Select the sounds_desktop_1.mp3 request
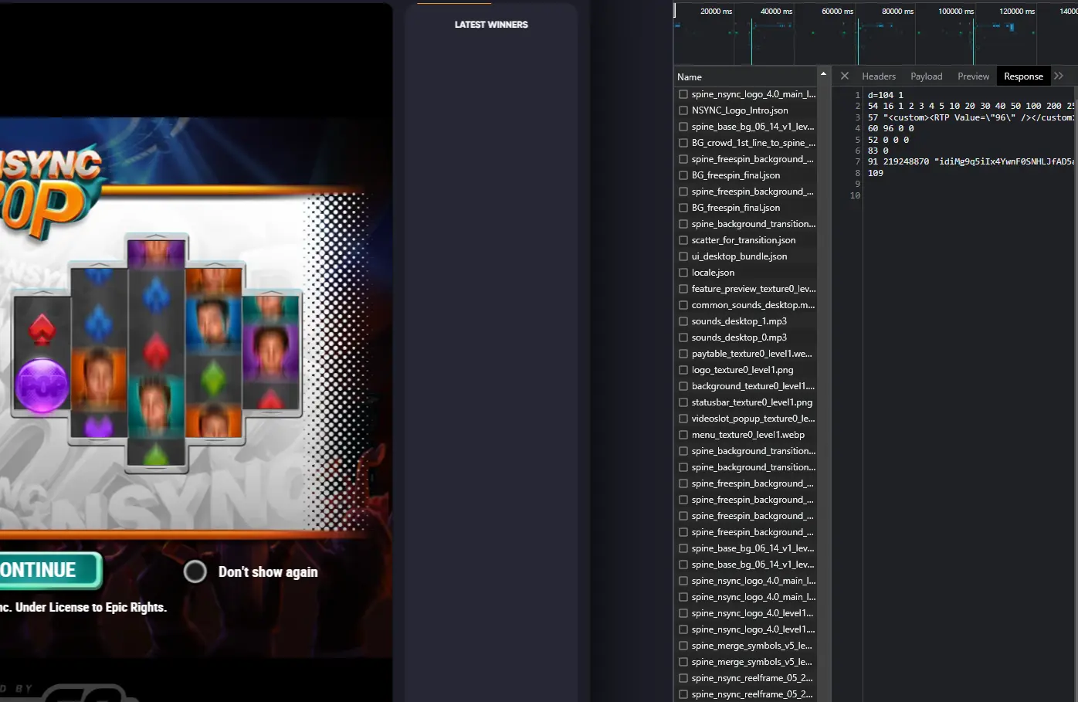This screenshot has height=702, width=1078. (739, 321)
